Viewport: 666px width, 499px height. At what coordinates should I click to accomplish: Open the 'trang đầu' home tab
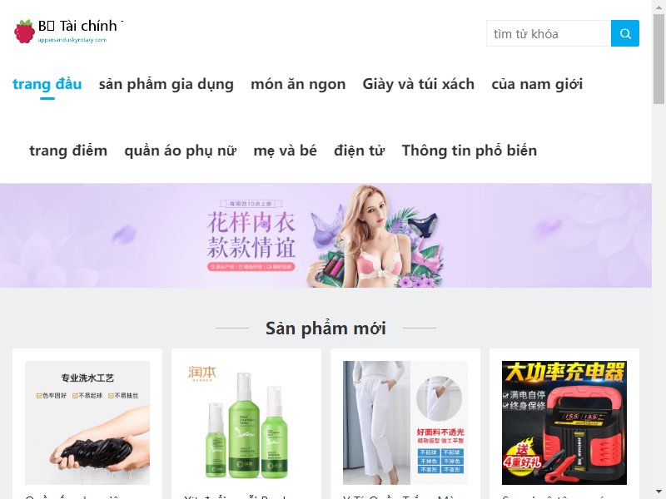[47, 84]
